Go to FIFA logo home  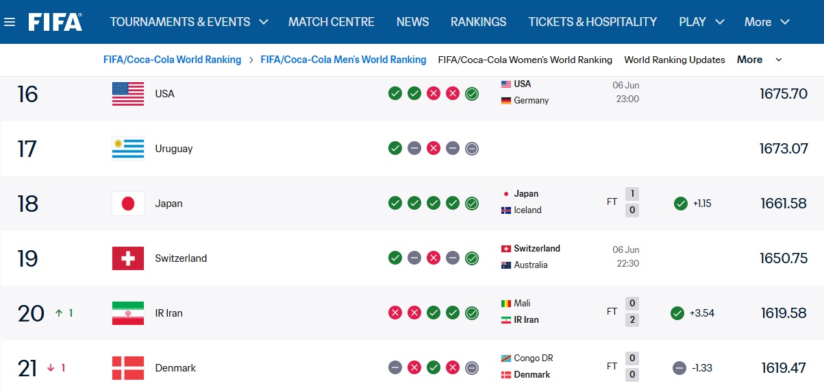click(55, 22)
